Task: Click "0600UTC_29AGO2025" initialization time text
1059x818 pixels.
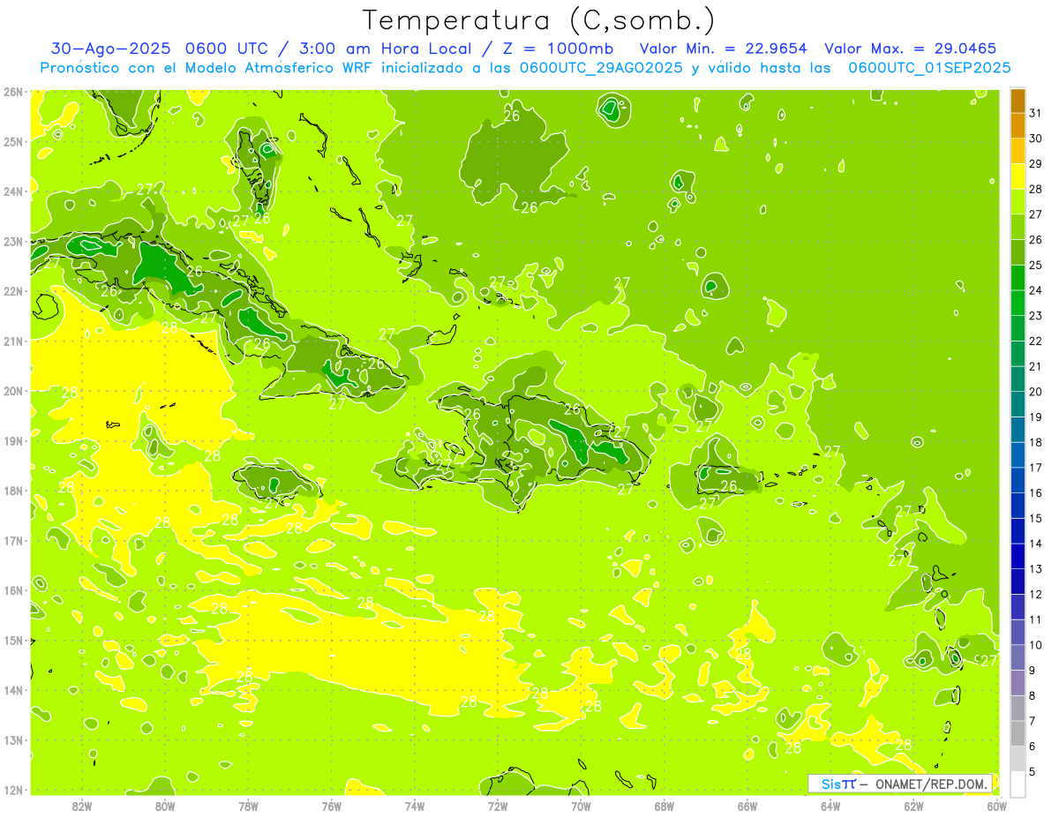Action: tap(603, 68)
